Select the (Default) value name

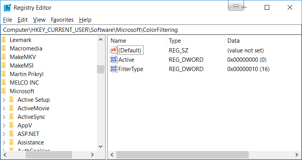130,50
